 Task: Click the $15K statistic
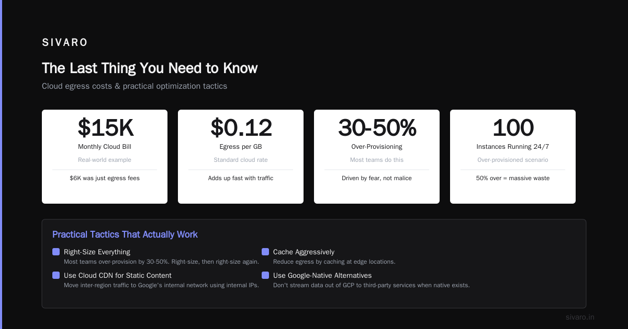[x=105, y=128]
